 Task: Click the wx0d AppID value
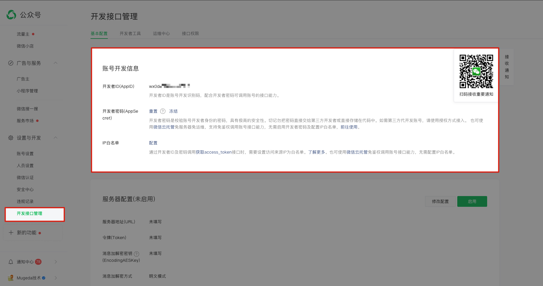(x=169, y=86)
